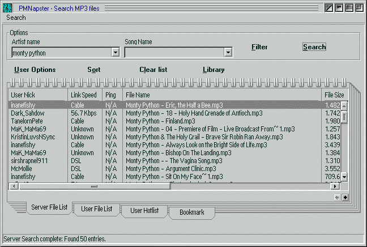Select Holy Hand Grenade of Antioch.mp3 file
The height and width of the screenshot is (247, 367).
coord(194,113)
